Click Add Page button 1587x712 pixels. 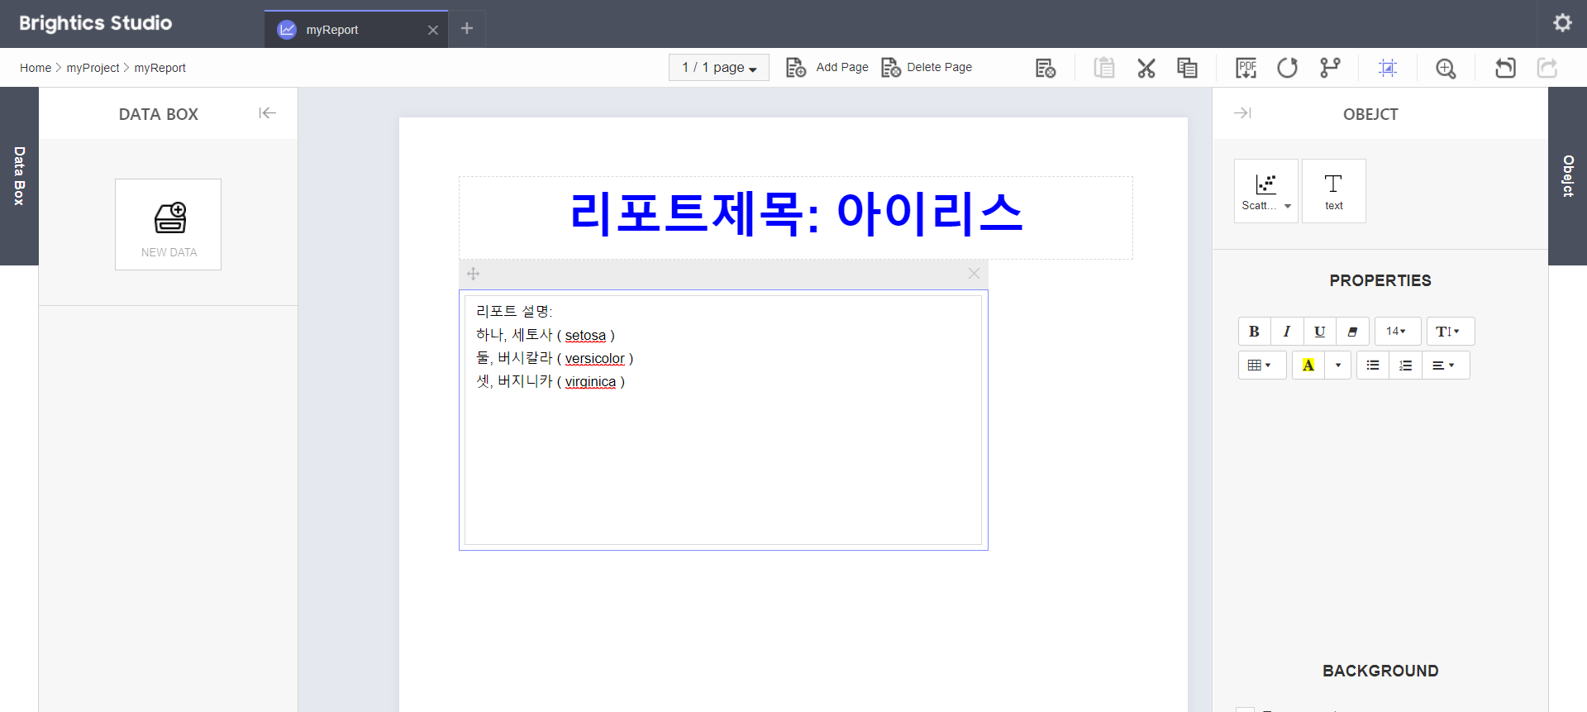[827, 67]
